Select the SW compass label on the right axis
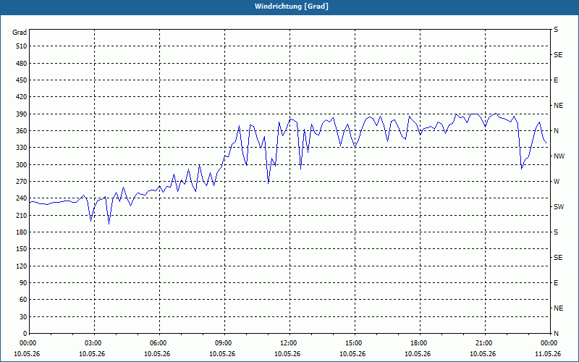 (559, 207)
